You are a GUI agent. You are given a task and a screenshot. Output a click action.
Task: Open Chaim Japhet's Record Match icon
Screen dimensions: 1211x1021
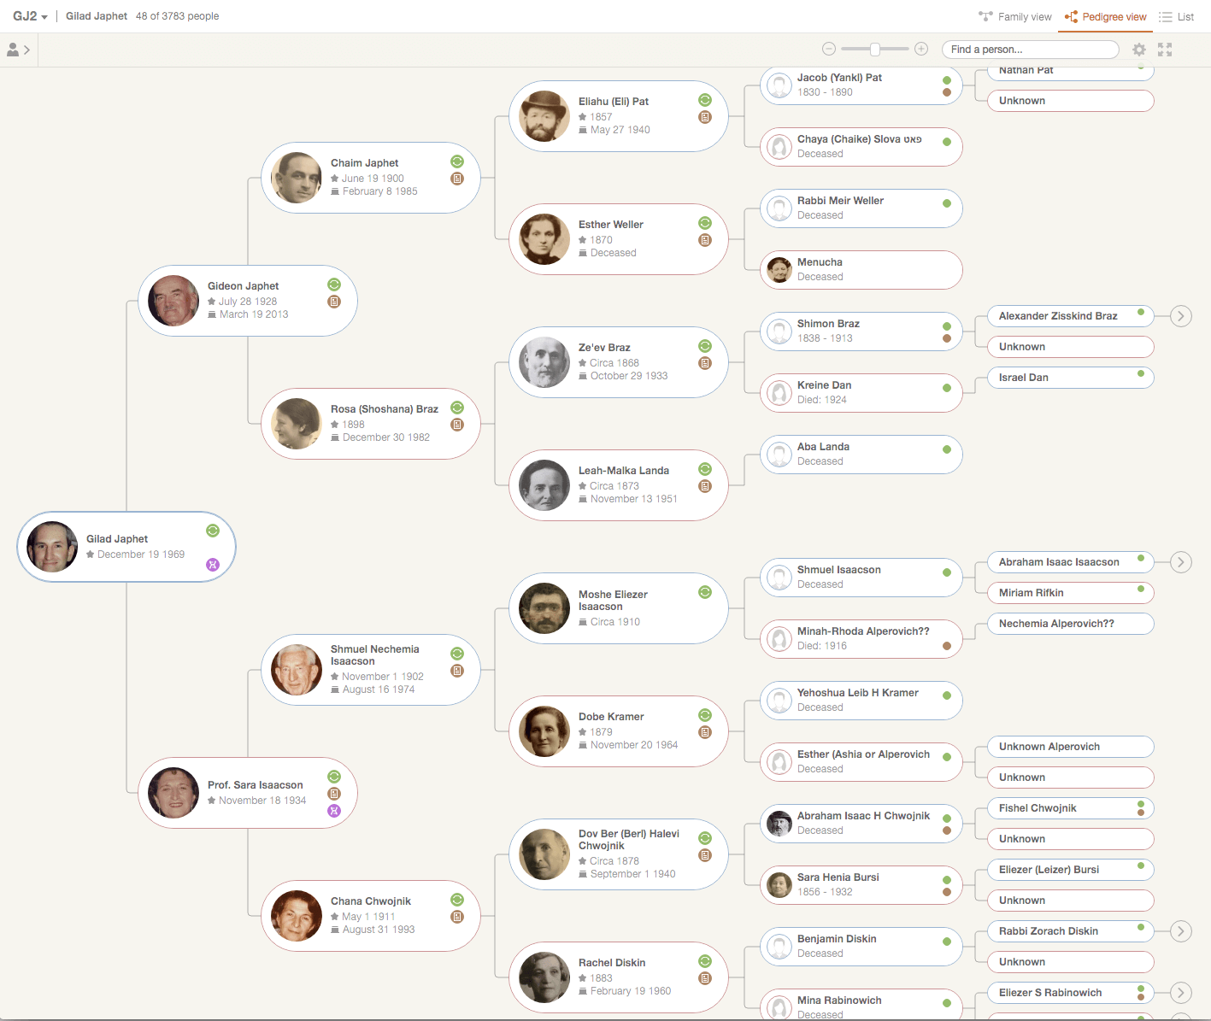click(x=457, y=179)
